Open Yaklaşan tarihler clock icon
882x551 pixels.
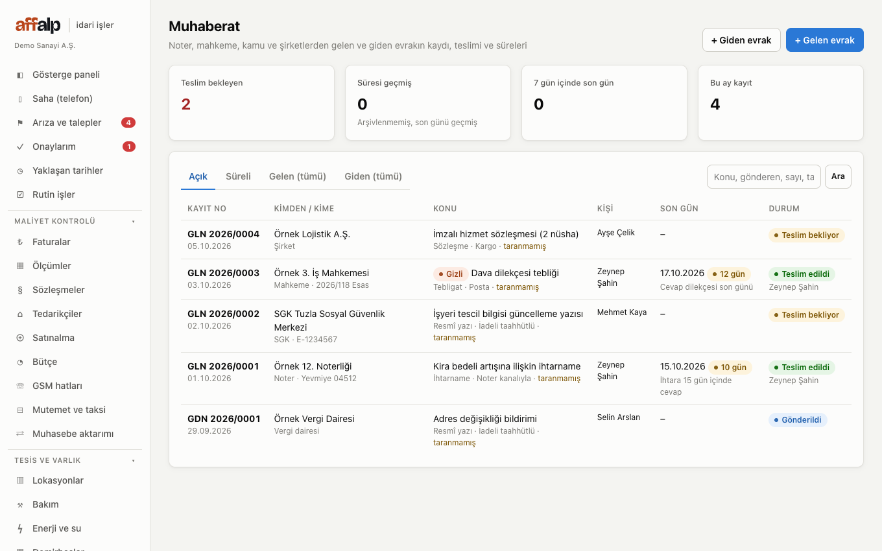tap(20, 171)
